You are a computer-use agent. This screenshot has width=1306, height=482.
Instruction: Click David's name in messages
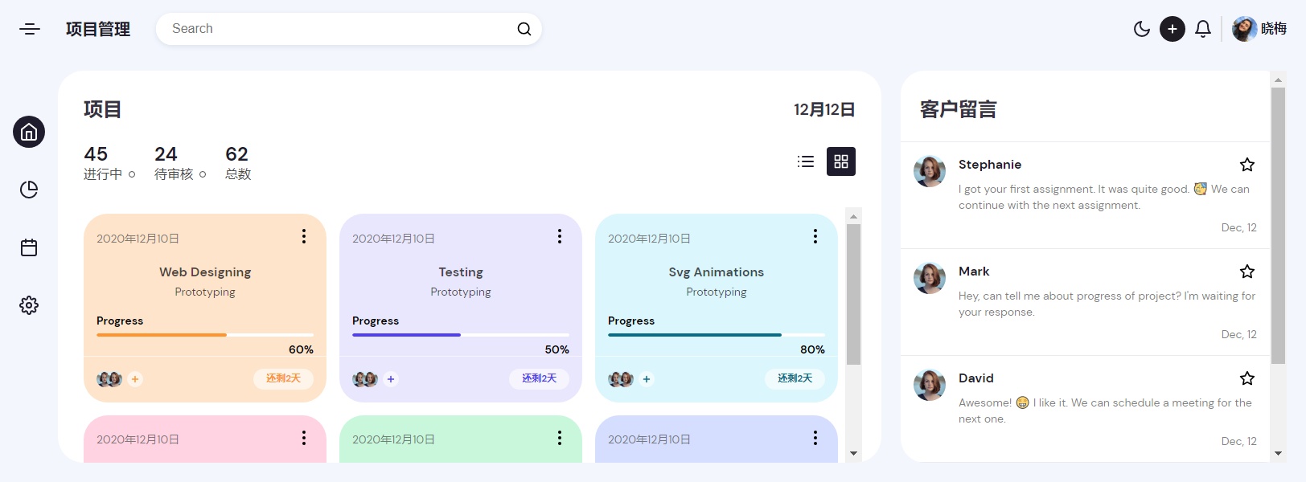click(x=976, y=378)
